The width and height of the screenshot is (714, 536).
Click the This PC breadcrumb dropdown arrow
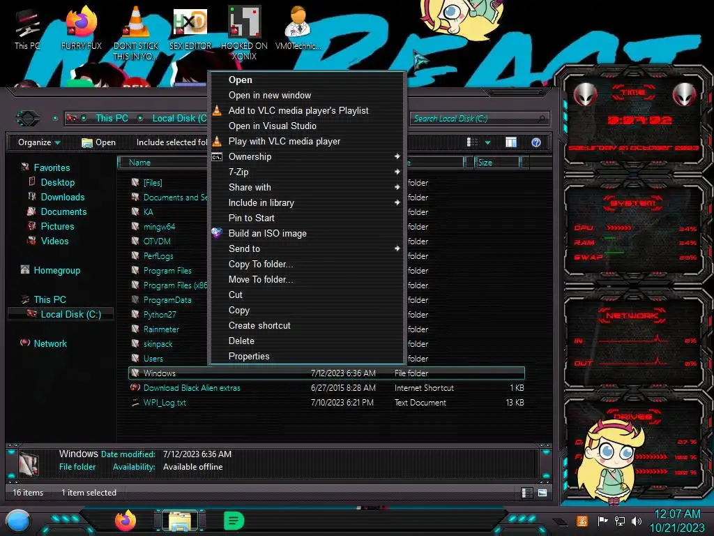[x=140, y=118]
